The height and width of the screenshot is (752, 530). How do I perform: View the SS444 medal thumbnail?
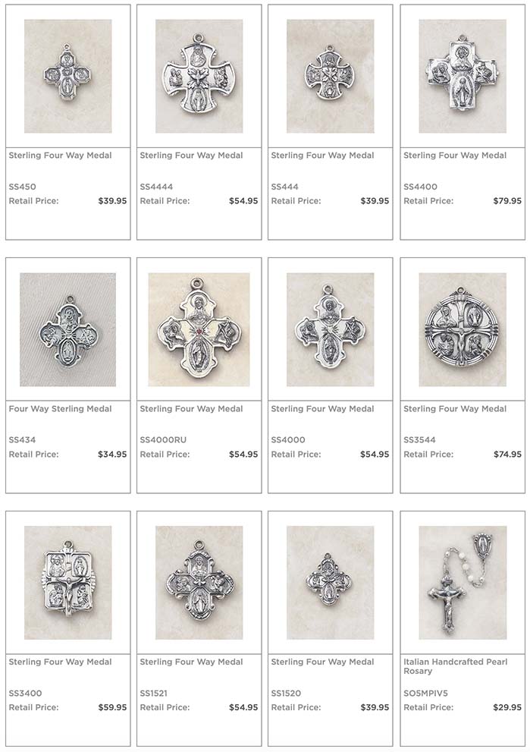pyautogui.click(x=330, y=76)
